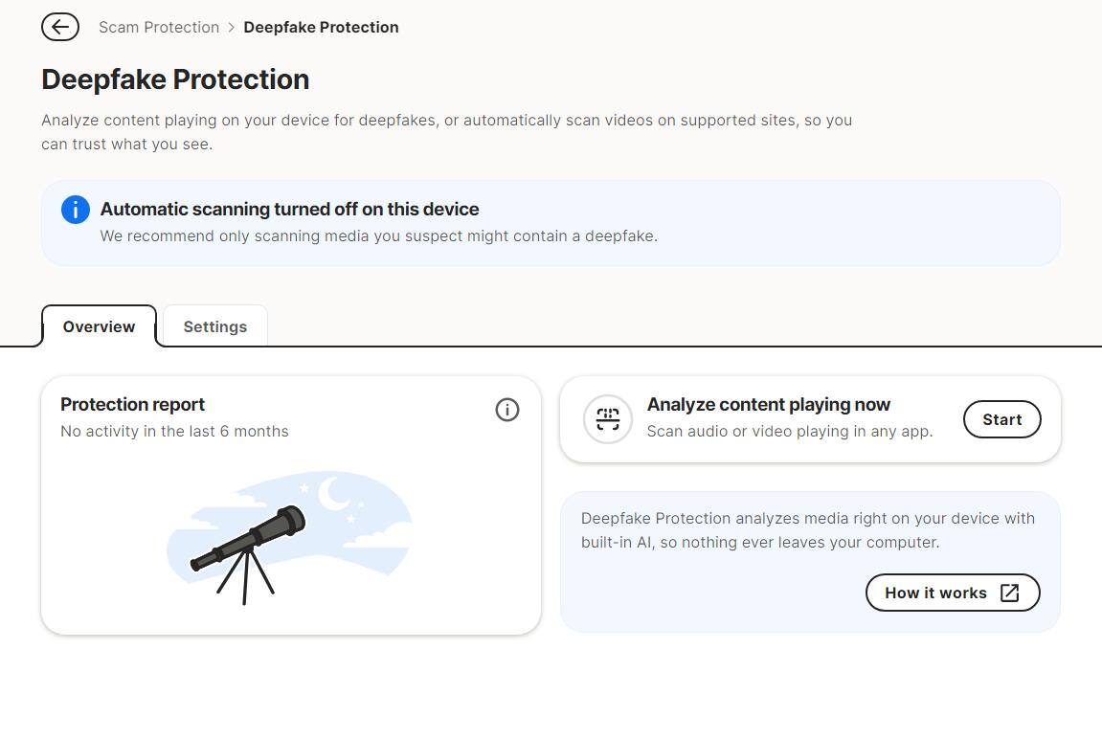Click the automatic scanning status banner
This screenshot has width=1102, height=739.
pos(551,222)
